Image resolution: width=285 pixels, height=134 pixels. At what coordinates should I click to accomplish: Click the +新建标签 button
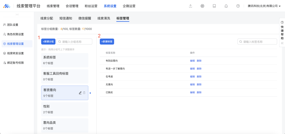pos(107,41)
